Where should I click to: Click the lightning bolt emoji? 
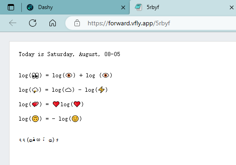(101, 90)
